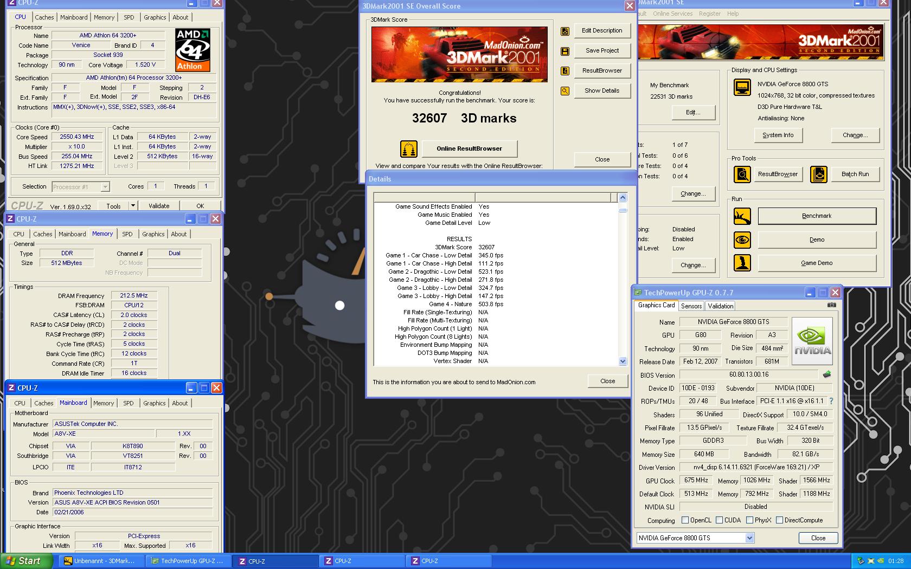Click Close in the Details dialog
Image resolution: width=911 pixels, height=569 pixels.
608,381
